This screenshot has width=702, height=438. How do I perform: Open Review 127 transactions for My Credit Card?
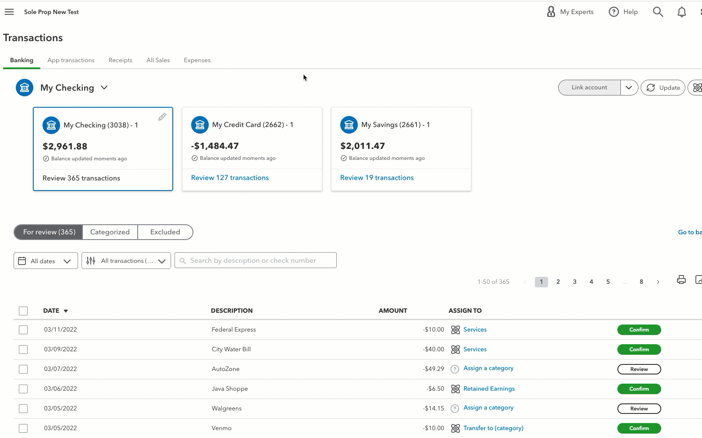(x=230, y=177)
